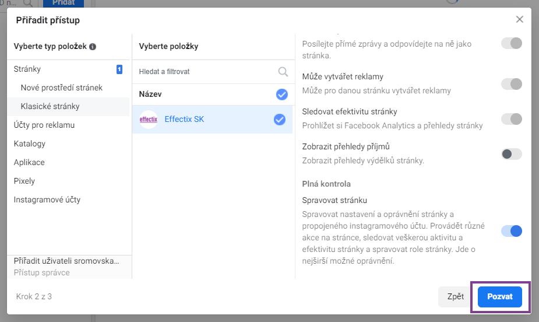The width and height of the screenshot is (539, 322).
Task: Close the Přiřadit přístup dialog
Action: point(519,19)
